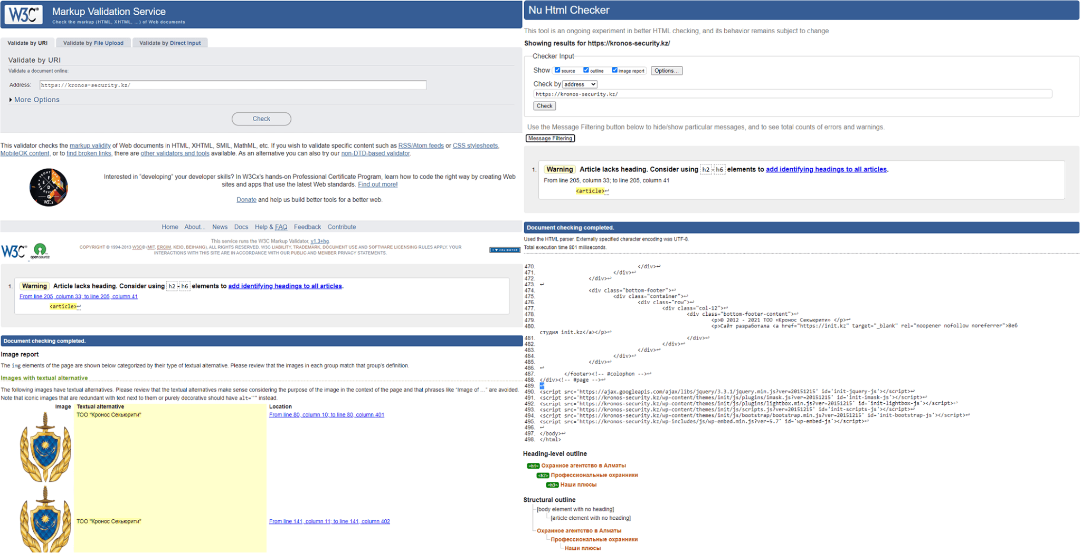The height and width of the screenshot is (553, 1081).
Task: Click From line 80, column 10 location link
Action: (327, 415)
